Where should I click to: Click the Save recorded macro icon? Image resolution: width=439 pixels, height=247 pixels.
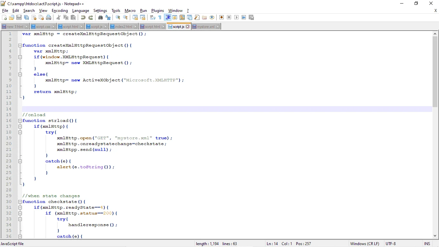251,17
